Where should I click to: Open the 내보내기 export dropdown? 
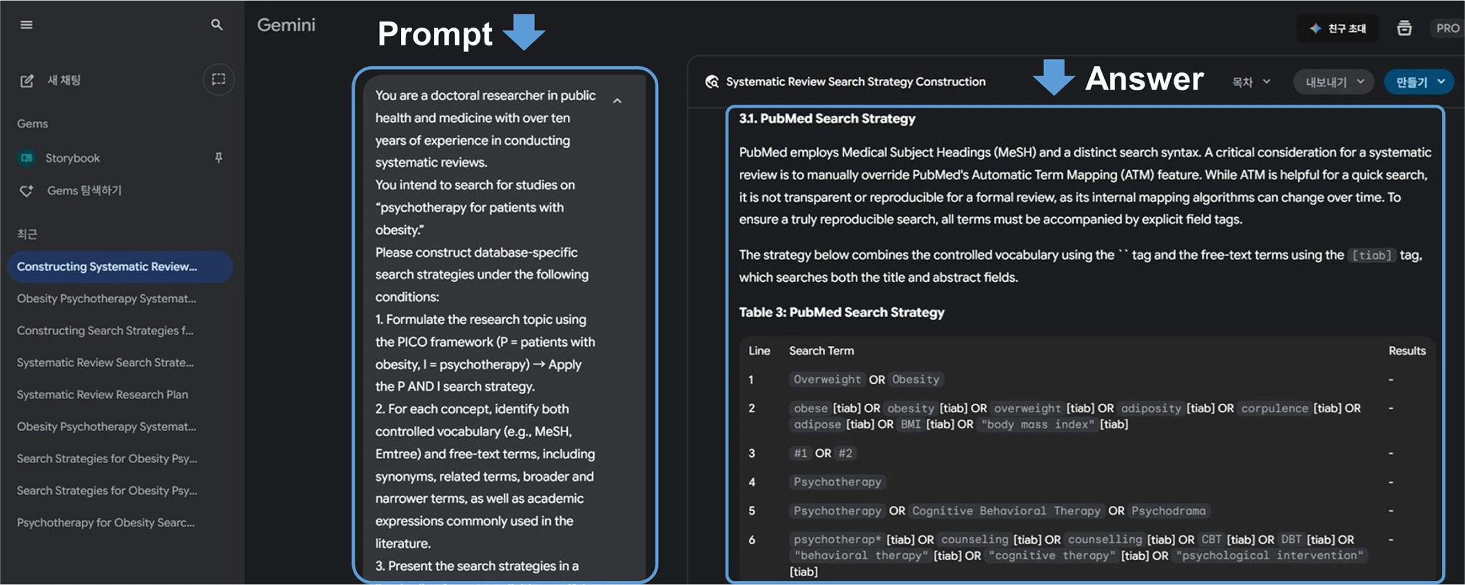[1334, 82]
